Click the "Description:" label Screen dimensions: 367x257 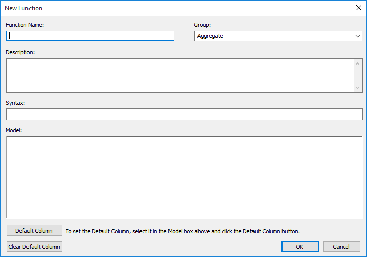(20, 52)
